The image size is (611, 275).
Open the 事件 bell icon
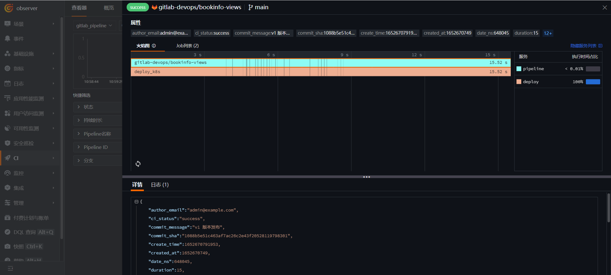[x=7, y=39]
